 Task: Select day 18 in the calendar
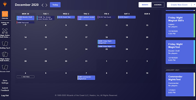(107, 37)
